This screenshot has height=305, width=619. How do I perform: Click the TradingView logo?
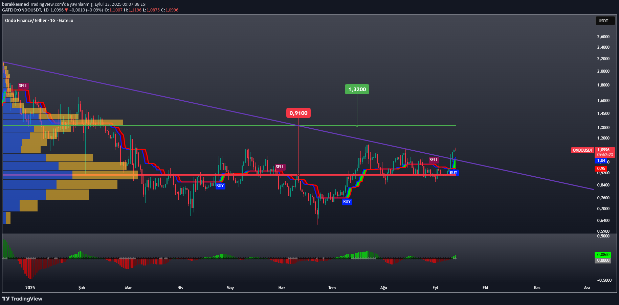pos(22,299)
